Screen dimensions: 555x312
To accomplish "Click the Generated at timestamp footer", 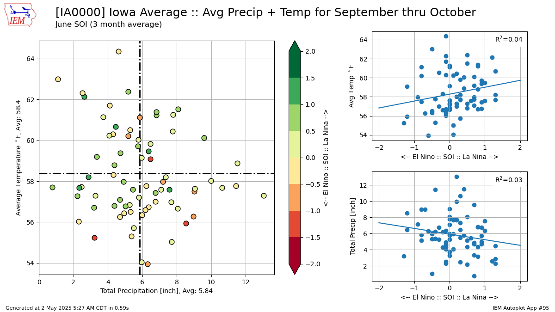I will coord(67,307).
